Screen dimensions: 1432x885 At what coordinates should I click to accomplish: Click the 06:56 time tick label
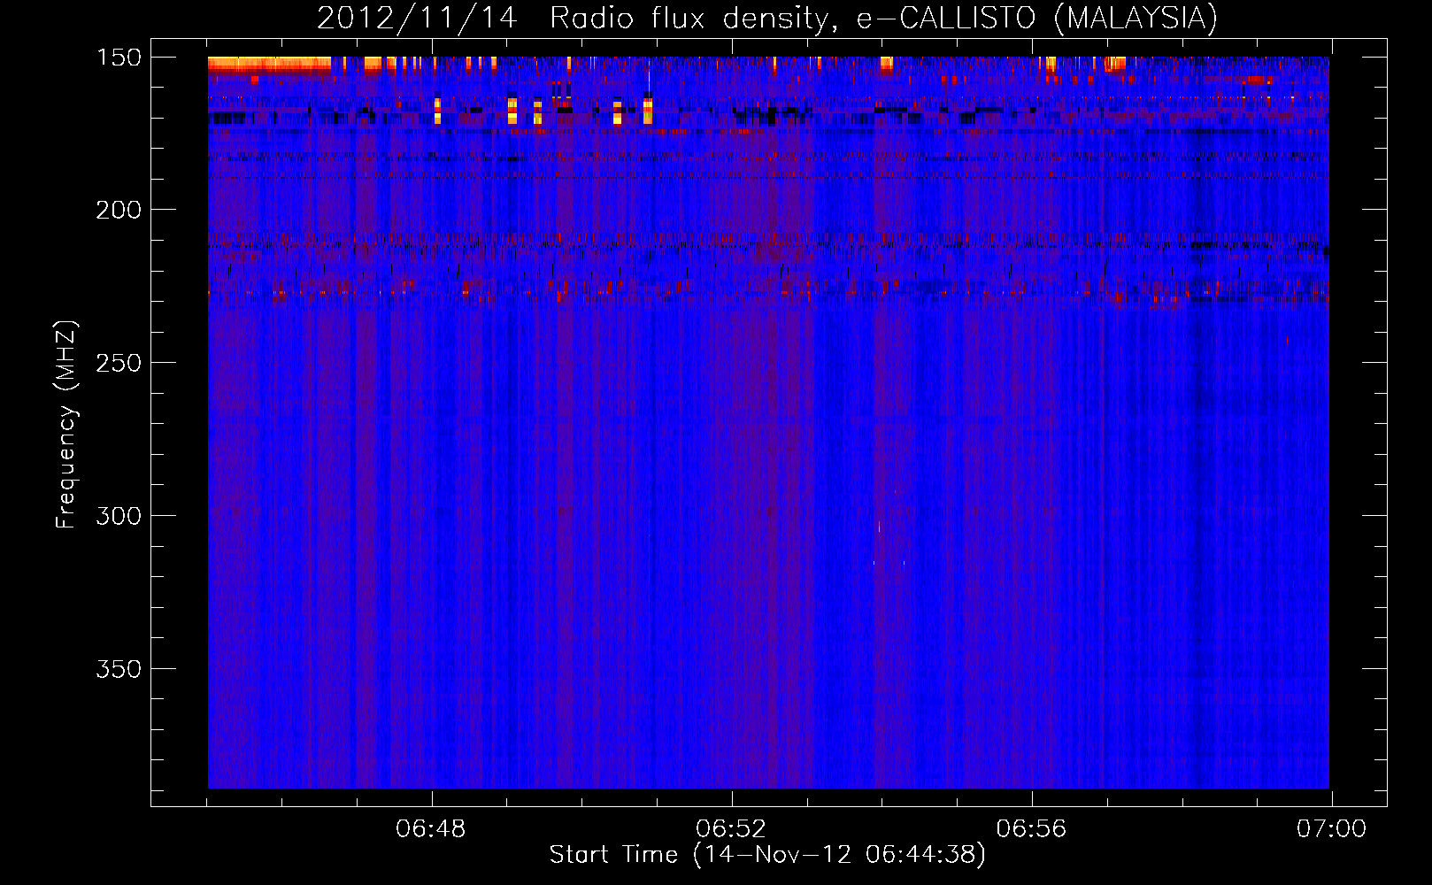tap(1031, 829)
